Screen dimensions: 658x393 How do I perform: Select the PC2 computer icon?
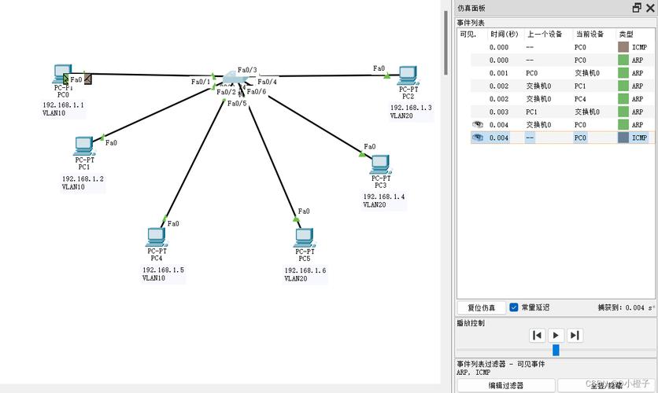pyautogui.click(x=408, y=75)
